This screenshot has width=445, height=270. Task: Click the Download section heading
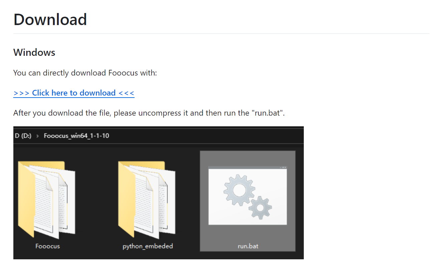click(50, 19)
